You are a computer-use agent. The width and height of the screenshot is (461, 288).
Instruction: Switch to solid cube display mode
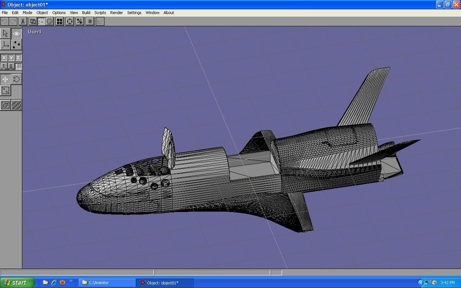41,22
